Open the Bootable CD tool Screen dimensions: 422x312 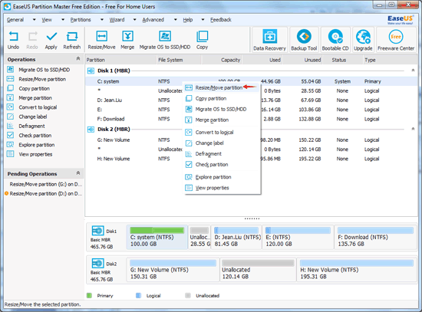335,40
